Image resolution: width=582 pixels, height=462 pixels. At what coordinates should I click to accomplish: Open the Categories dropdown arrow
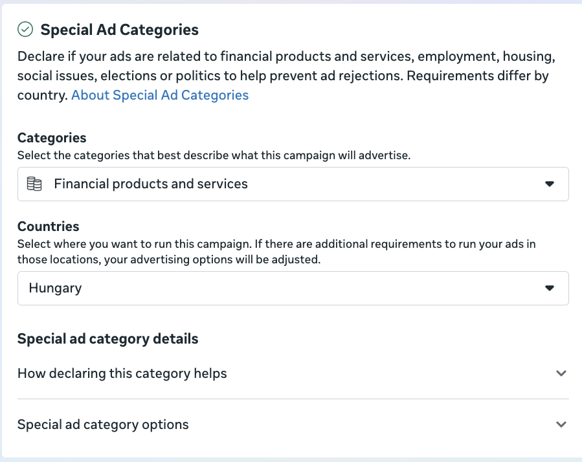550,184
